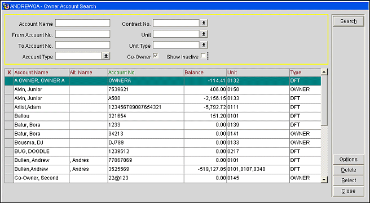Click into the Unit Type field
Image resolution: width=370 pixels, height=203 pixels.
[177, 45]
